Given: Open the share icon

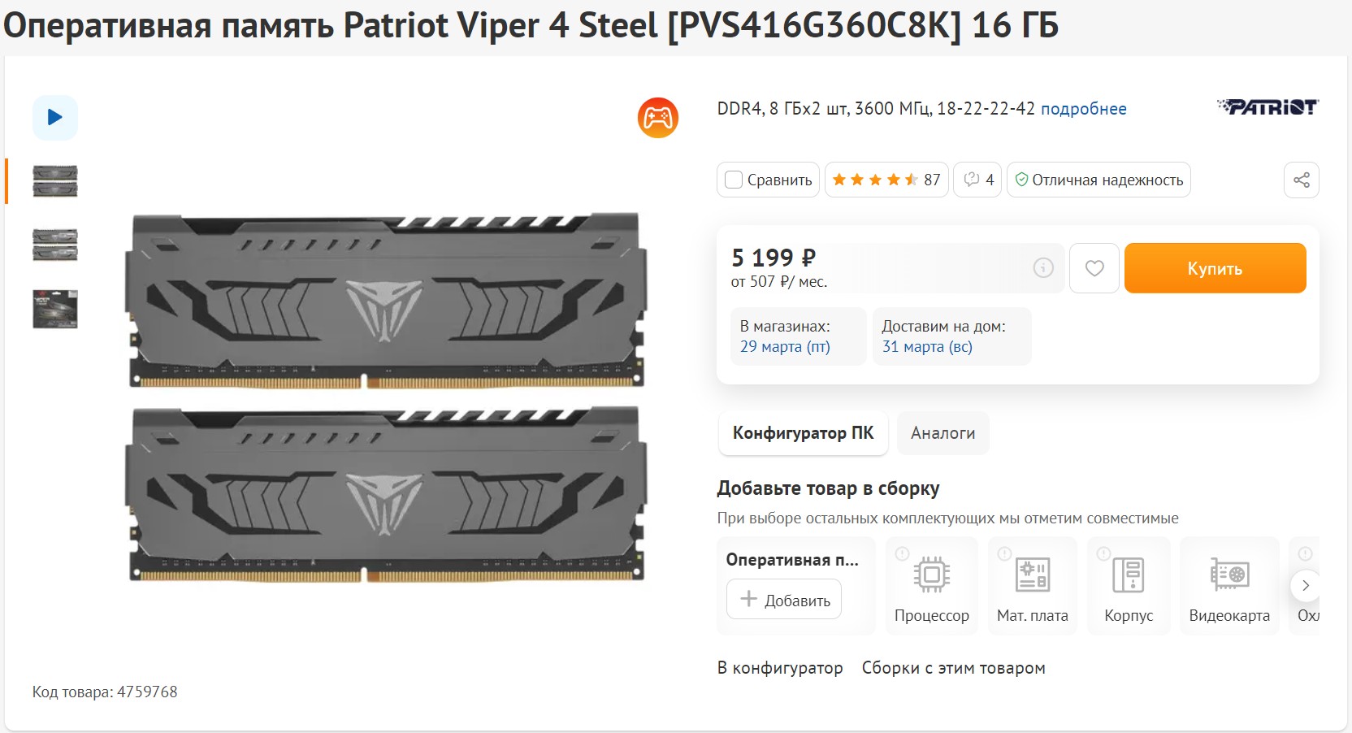Looking at the screenshot, I should point(1301,180).
